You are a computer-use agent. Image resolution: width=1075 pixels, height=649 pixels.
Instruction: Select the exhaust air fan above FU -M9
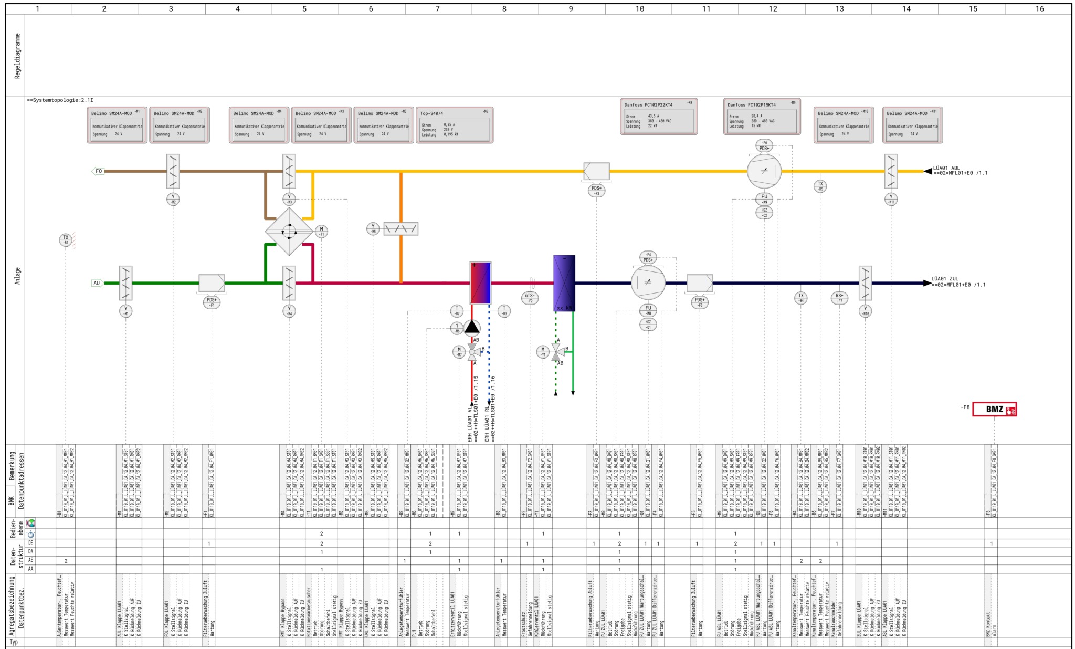(764, 171)
